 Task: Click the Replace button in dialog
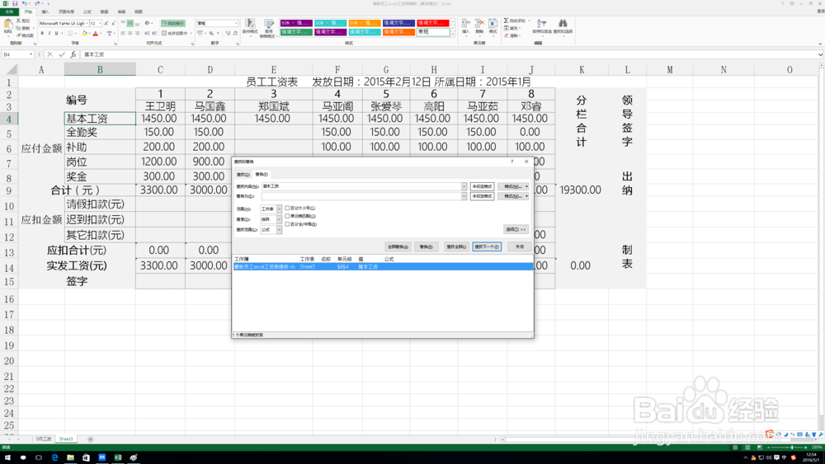tap(426, 246)
